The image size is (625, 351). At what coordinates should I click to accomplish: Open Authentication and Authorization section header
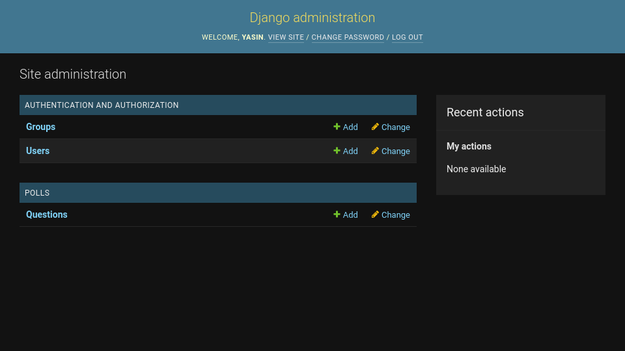click(102, 105)
